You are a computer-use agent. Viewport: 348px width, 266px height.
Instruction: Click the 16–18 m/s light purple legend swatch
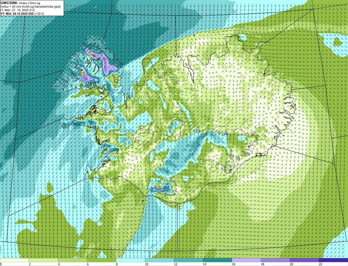point(246,260)
